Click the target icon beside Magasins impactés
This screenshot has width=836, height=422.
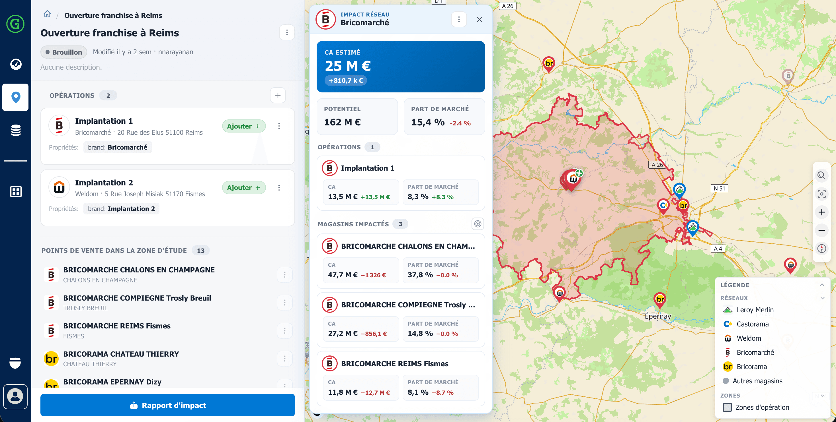pyautogui.click(x=478, y=224)
